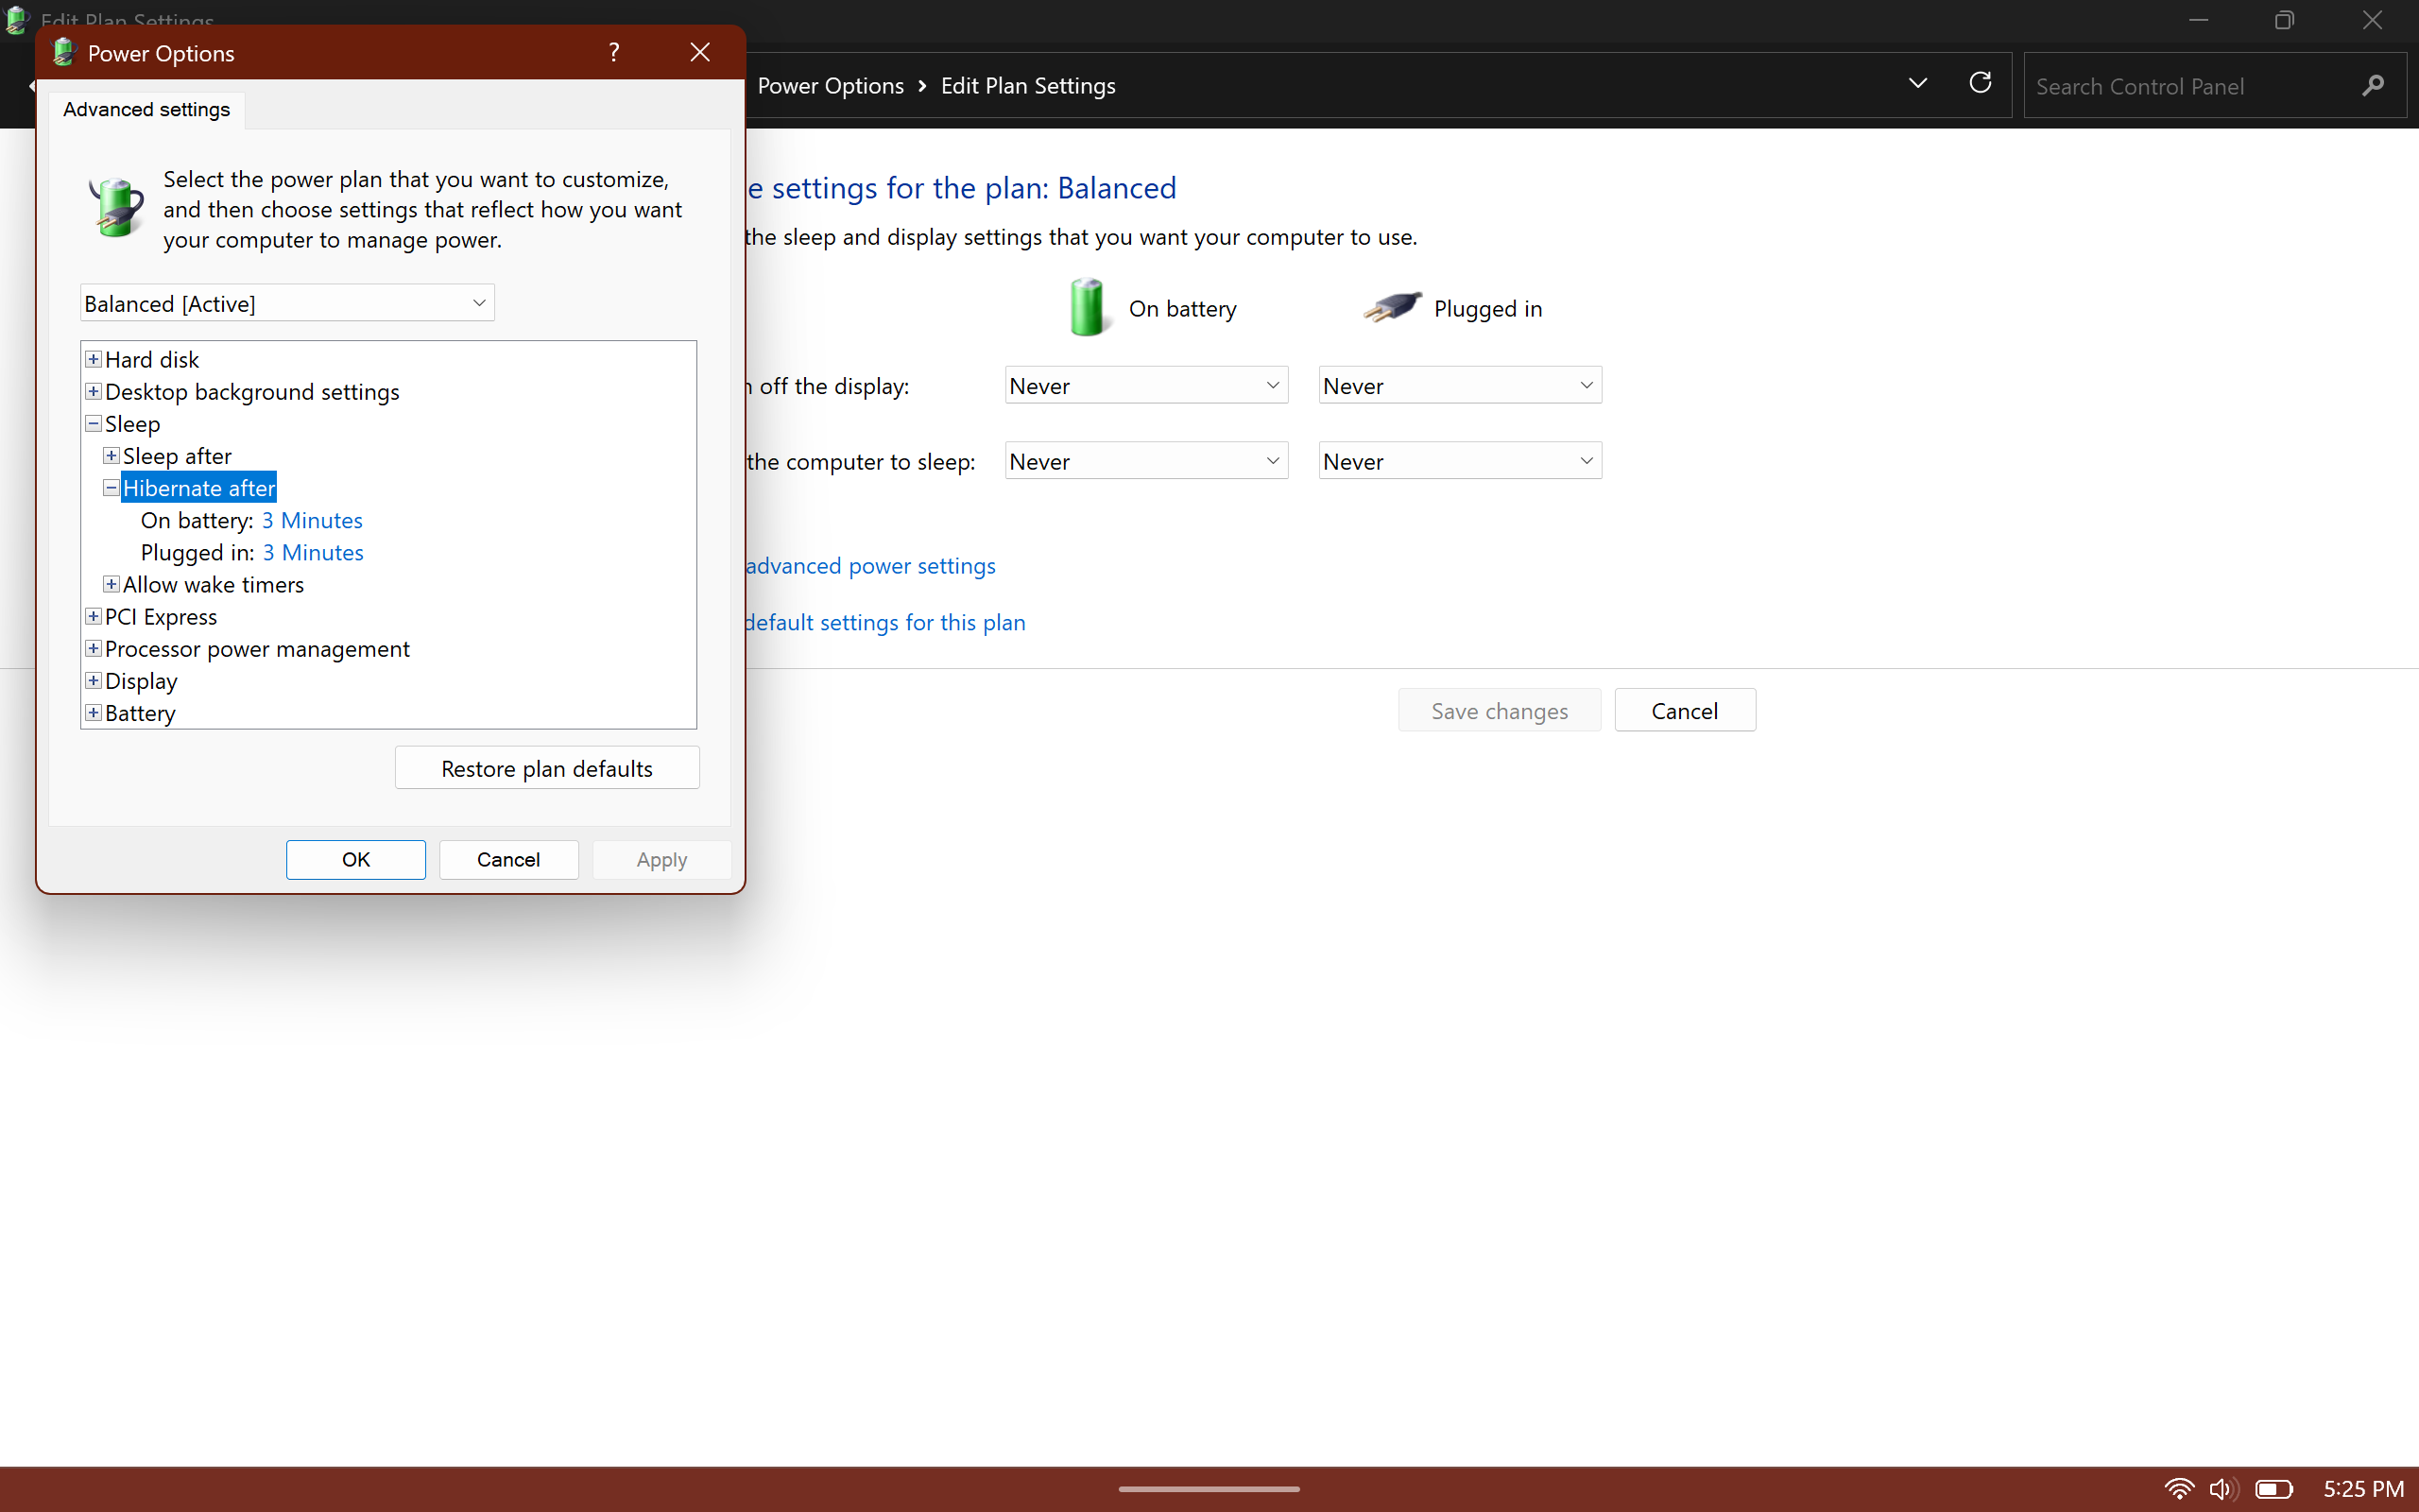Open the Balanced [Active] plan dropdown
Viewport: 2419px width, 1512px height.
(287, 303)
